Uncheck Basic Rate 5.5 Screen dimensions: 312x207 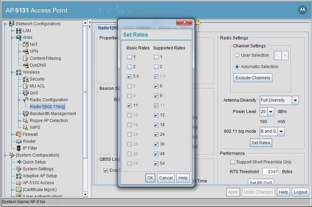[129, 76]
